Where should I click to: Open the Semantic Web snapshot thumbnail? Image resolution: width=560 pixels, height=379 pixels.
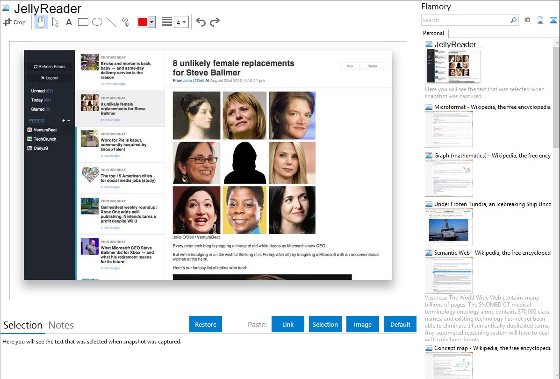coord(449,275)
